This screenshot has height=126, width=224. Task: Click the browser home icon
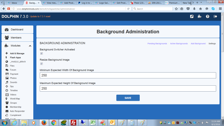tap(200, 9)
